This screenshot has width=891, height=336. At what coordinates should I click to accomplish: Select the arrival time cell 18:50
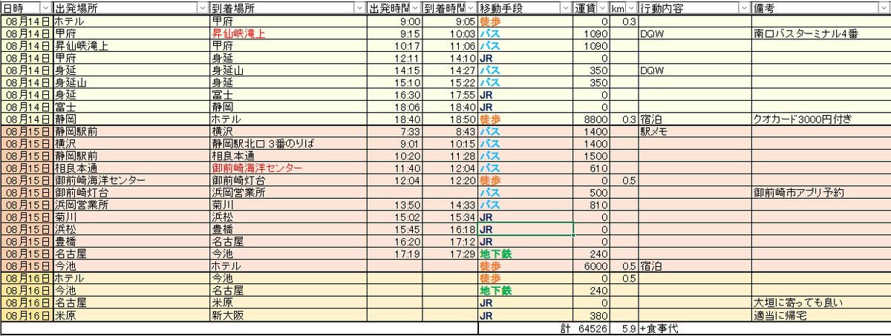pos(450,119)
